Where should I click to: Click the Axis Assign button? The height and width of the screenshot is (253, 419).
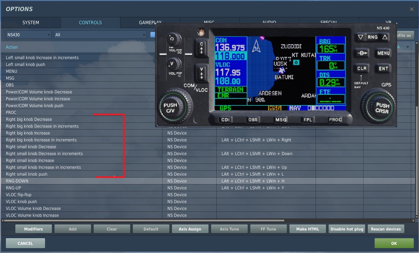click(190, 229)
